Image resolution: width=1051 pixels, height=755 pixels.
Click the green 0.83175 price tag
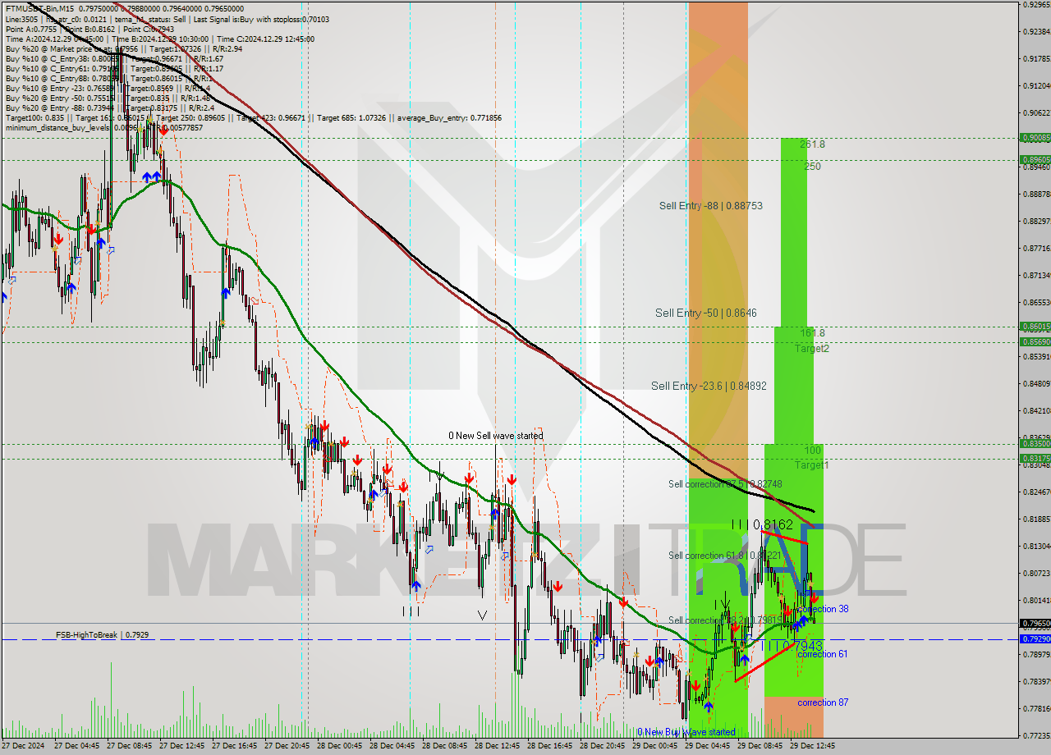(1035, 458)
